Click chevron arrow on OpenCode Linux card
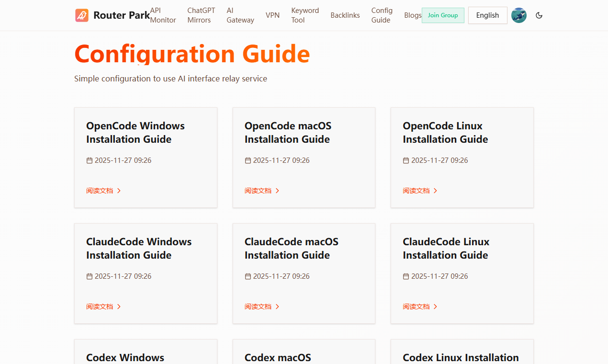This screenshot has width=608, height=364. coord(436,191)
